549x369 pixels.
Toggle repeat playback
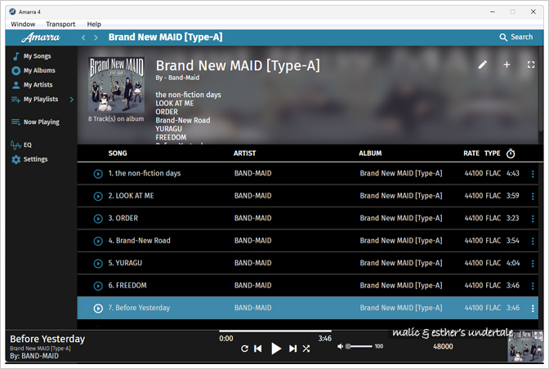click(245, 349)
